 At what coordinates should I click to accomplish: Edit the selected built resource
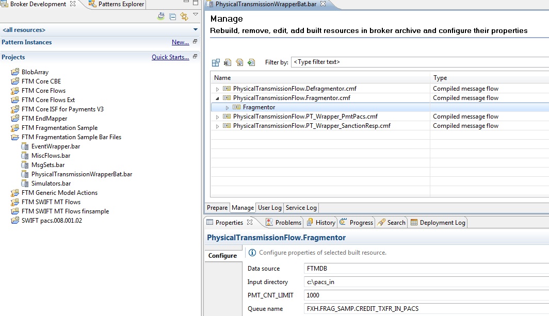(x=240, y=62)
